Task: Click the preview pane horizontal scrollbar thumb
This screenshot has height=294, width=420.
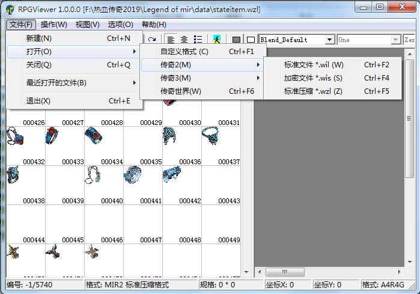Action: click(285, 272)
